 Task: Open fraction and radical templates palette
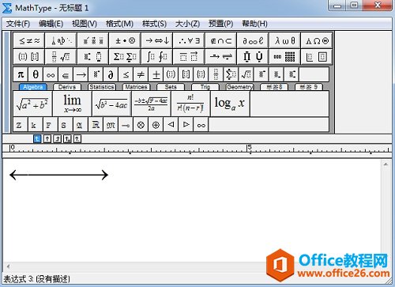61,57
